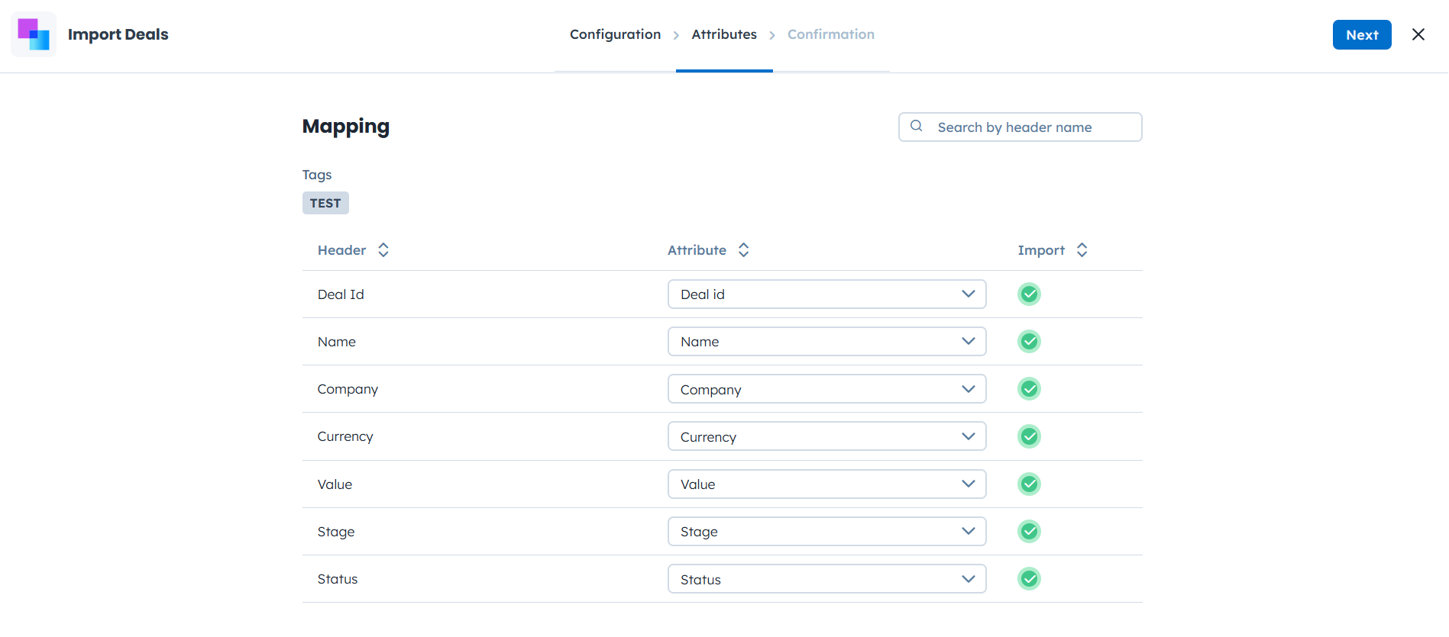Viewport: 1449px width, 637px height.
Task: Sort the Import column
Action: tap(1082, 250)
